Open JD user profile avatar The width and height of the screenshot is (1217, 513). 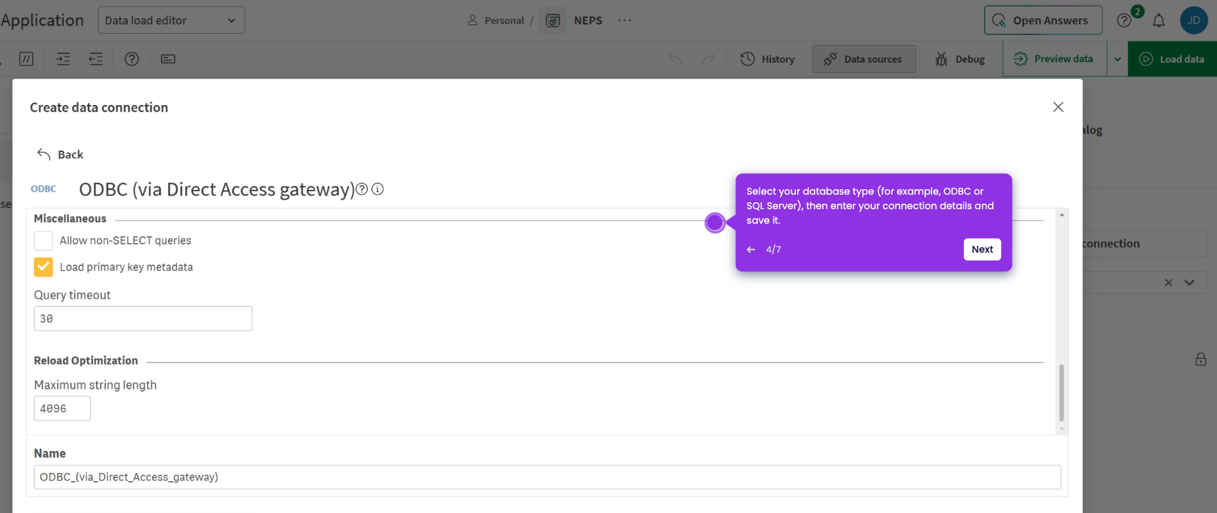[x=1194, y=20]
